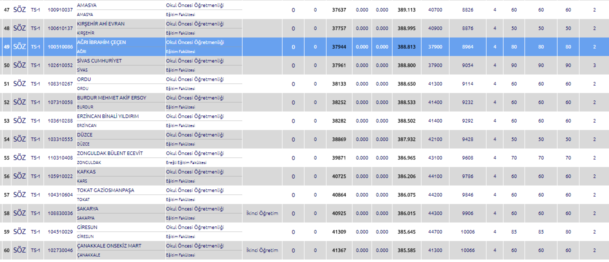The height and width of the screenshot is (262, 609).
Task: Click Ereğli Eğitim Fakültesi faculty text
Action: point(186,163)
